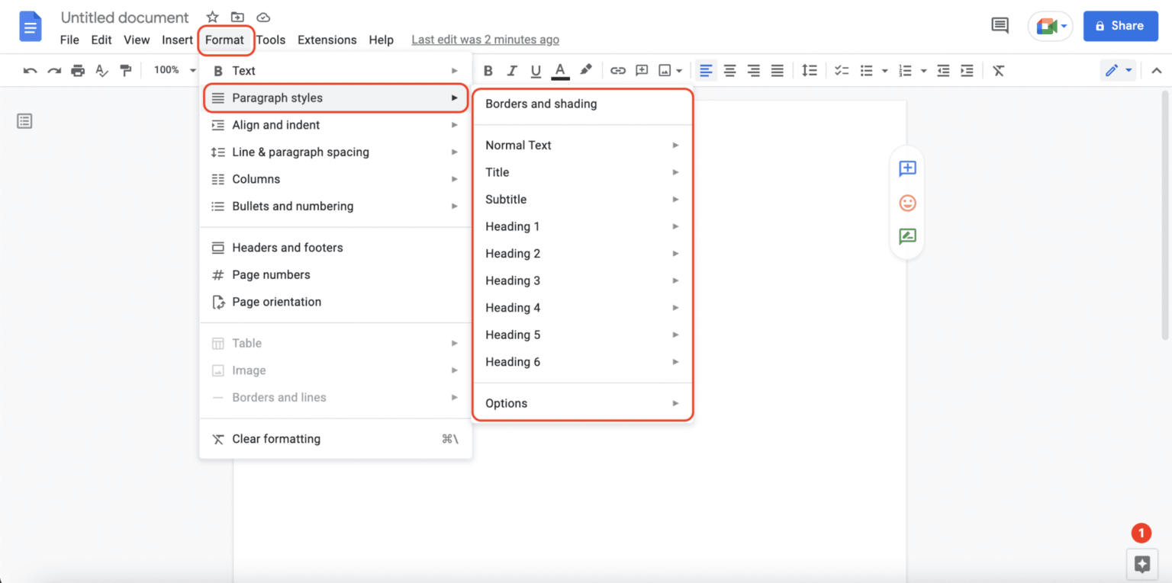
Task: Click the Untitled document title field
Action: coord(124,18)
